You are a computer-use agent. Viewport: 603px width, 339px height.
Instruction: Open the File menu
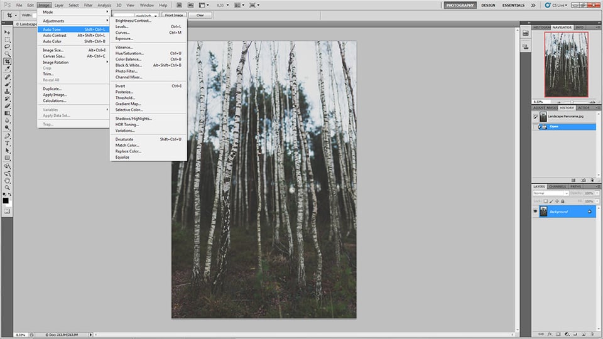click(x=19, y=5)
